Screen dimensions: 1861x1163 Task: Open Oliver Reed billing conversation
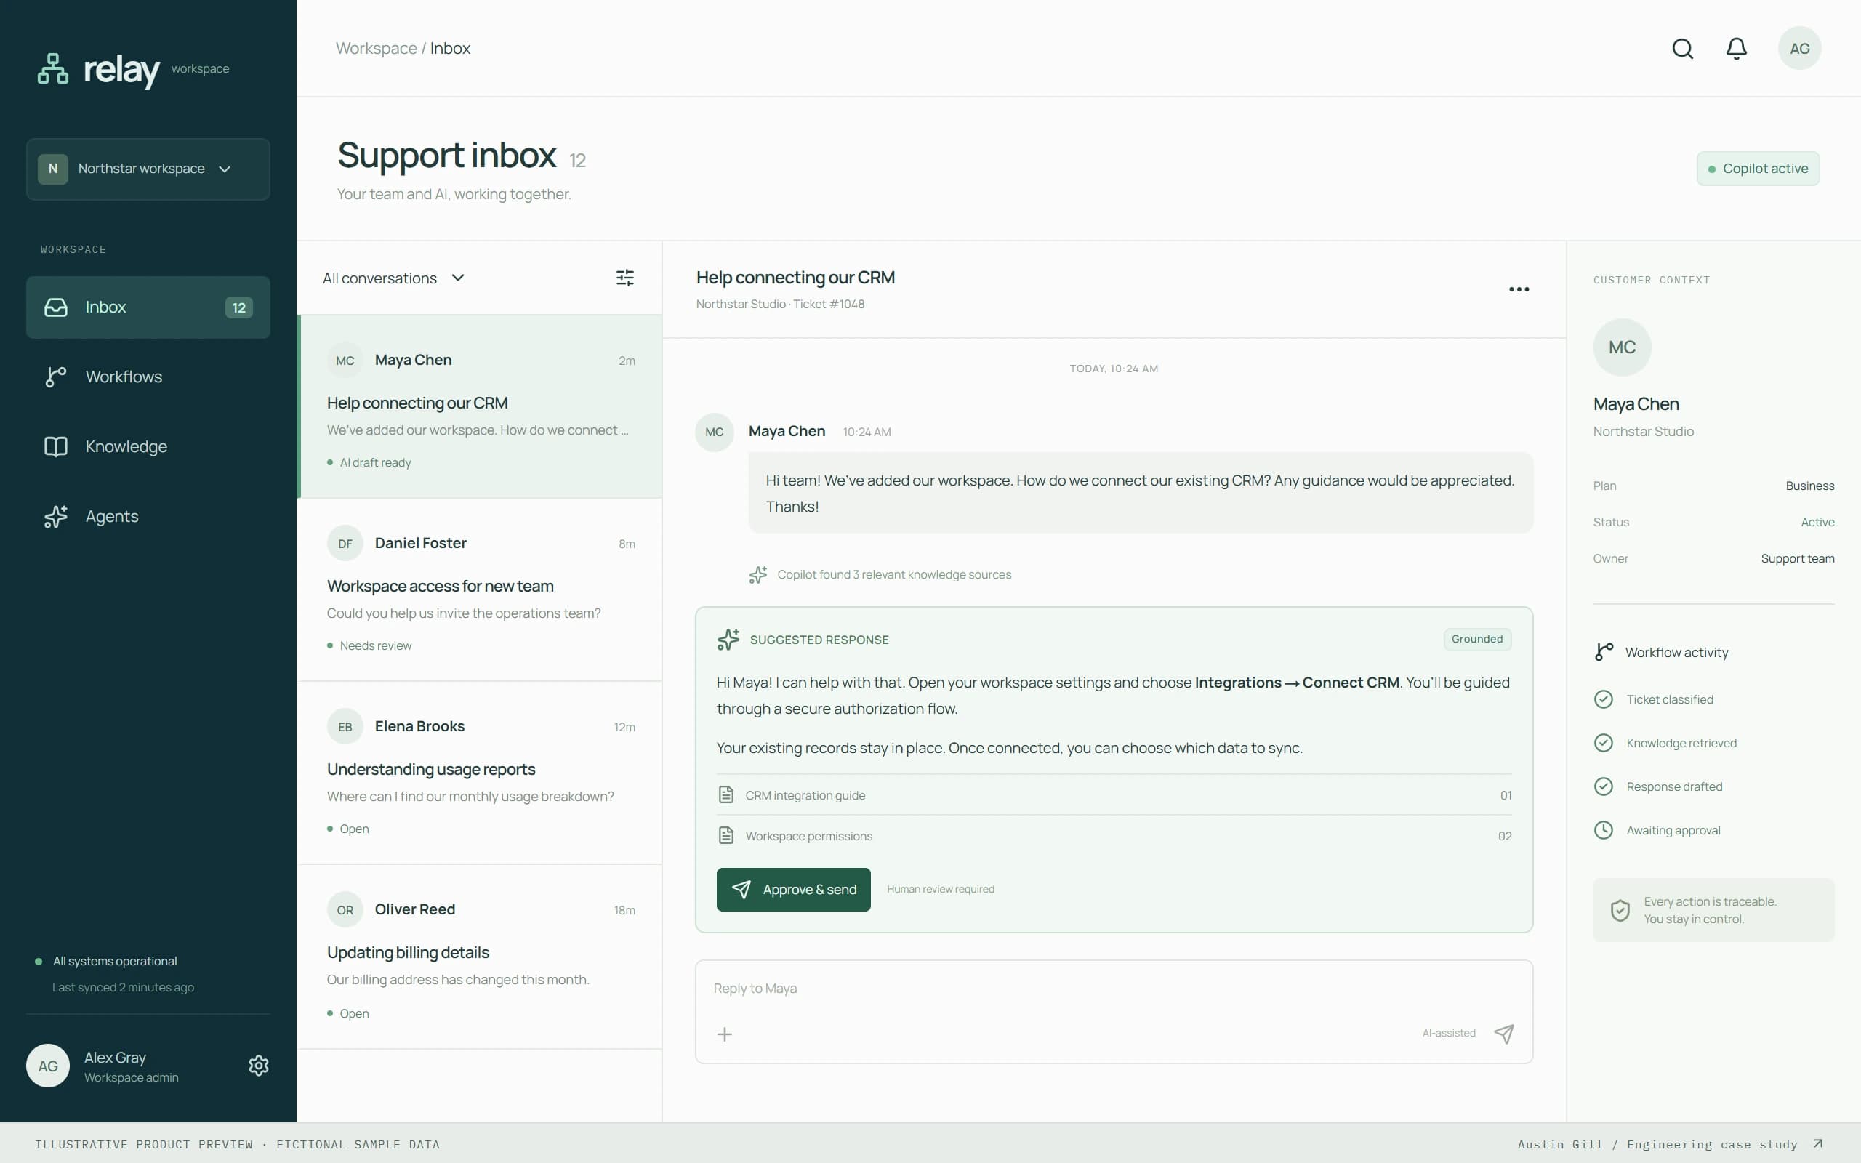click(x=480, y=957)
